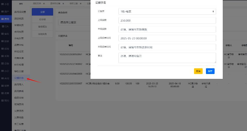Click the 上期读表时间 date field
This screenshot has width=247, height=131.
click(x=167, y=38)
